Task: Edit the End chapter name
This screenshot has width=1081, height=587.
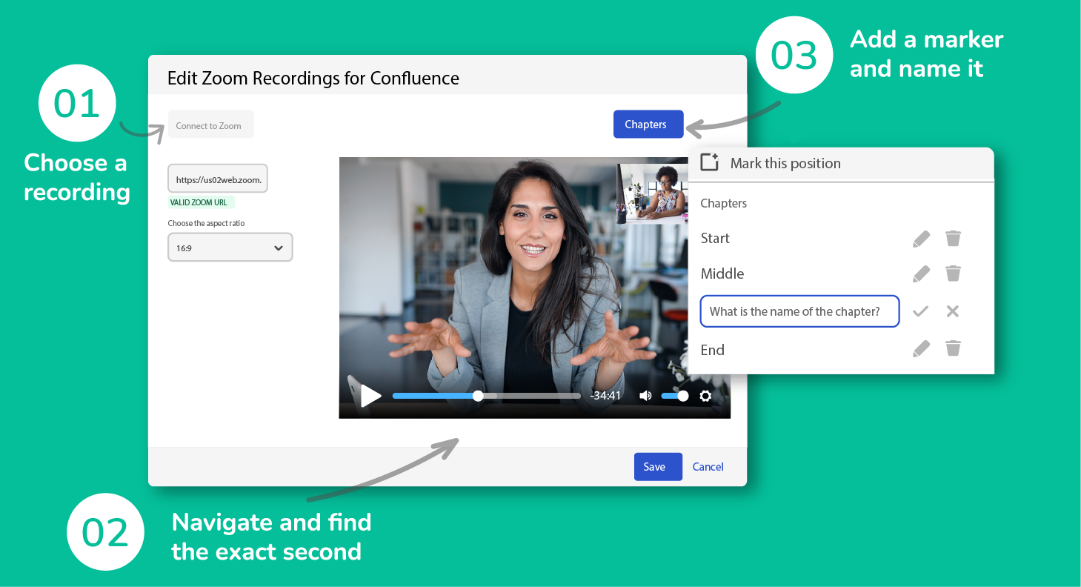Action: [x=921, y=349]
